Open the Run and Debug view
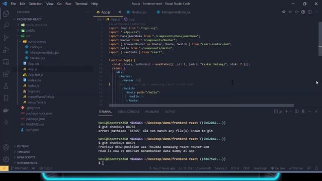This screenshot has width=322, height=181. tap(6, 50)
